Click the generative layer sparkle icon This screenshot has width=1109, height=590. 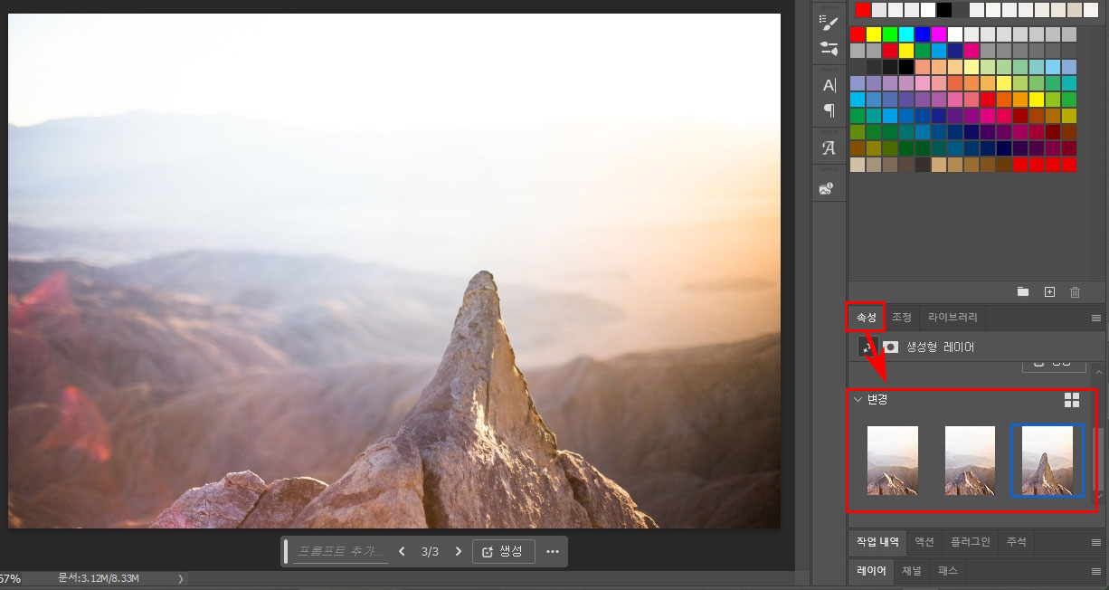coord(867,347)
